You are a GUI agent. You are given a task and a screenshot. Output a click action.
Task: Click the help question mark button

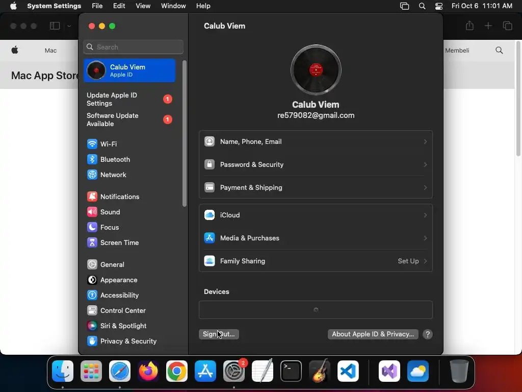point(428,334)
